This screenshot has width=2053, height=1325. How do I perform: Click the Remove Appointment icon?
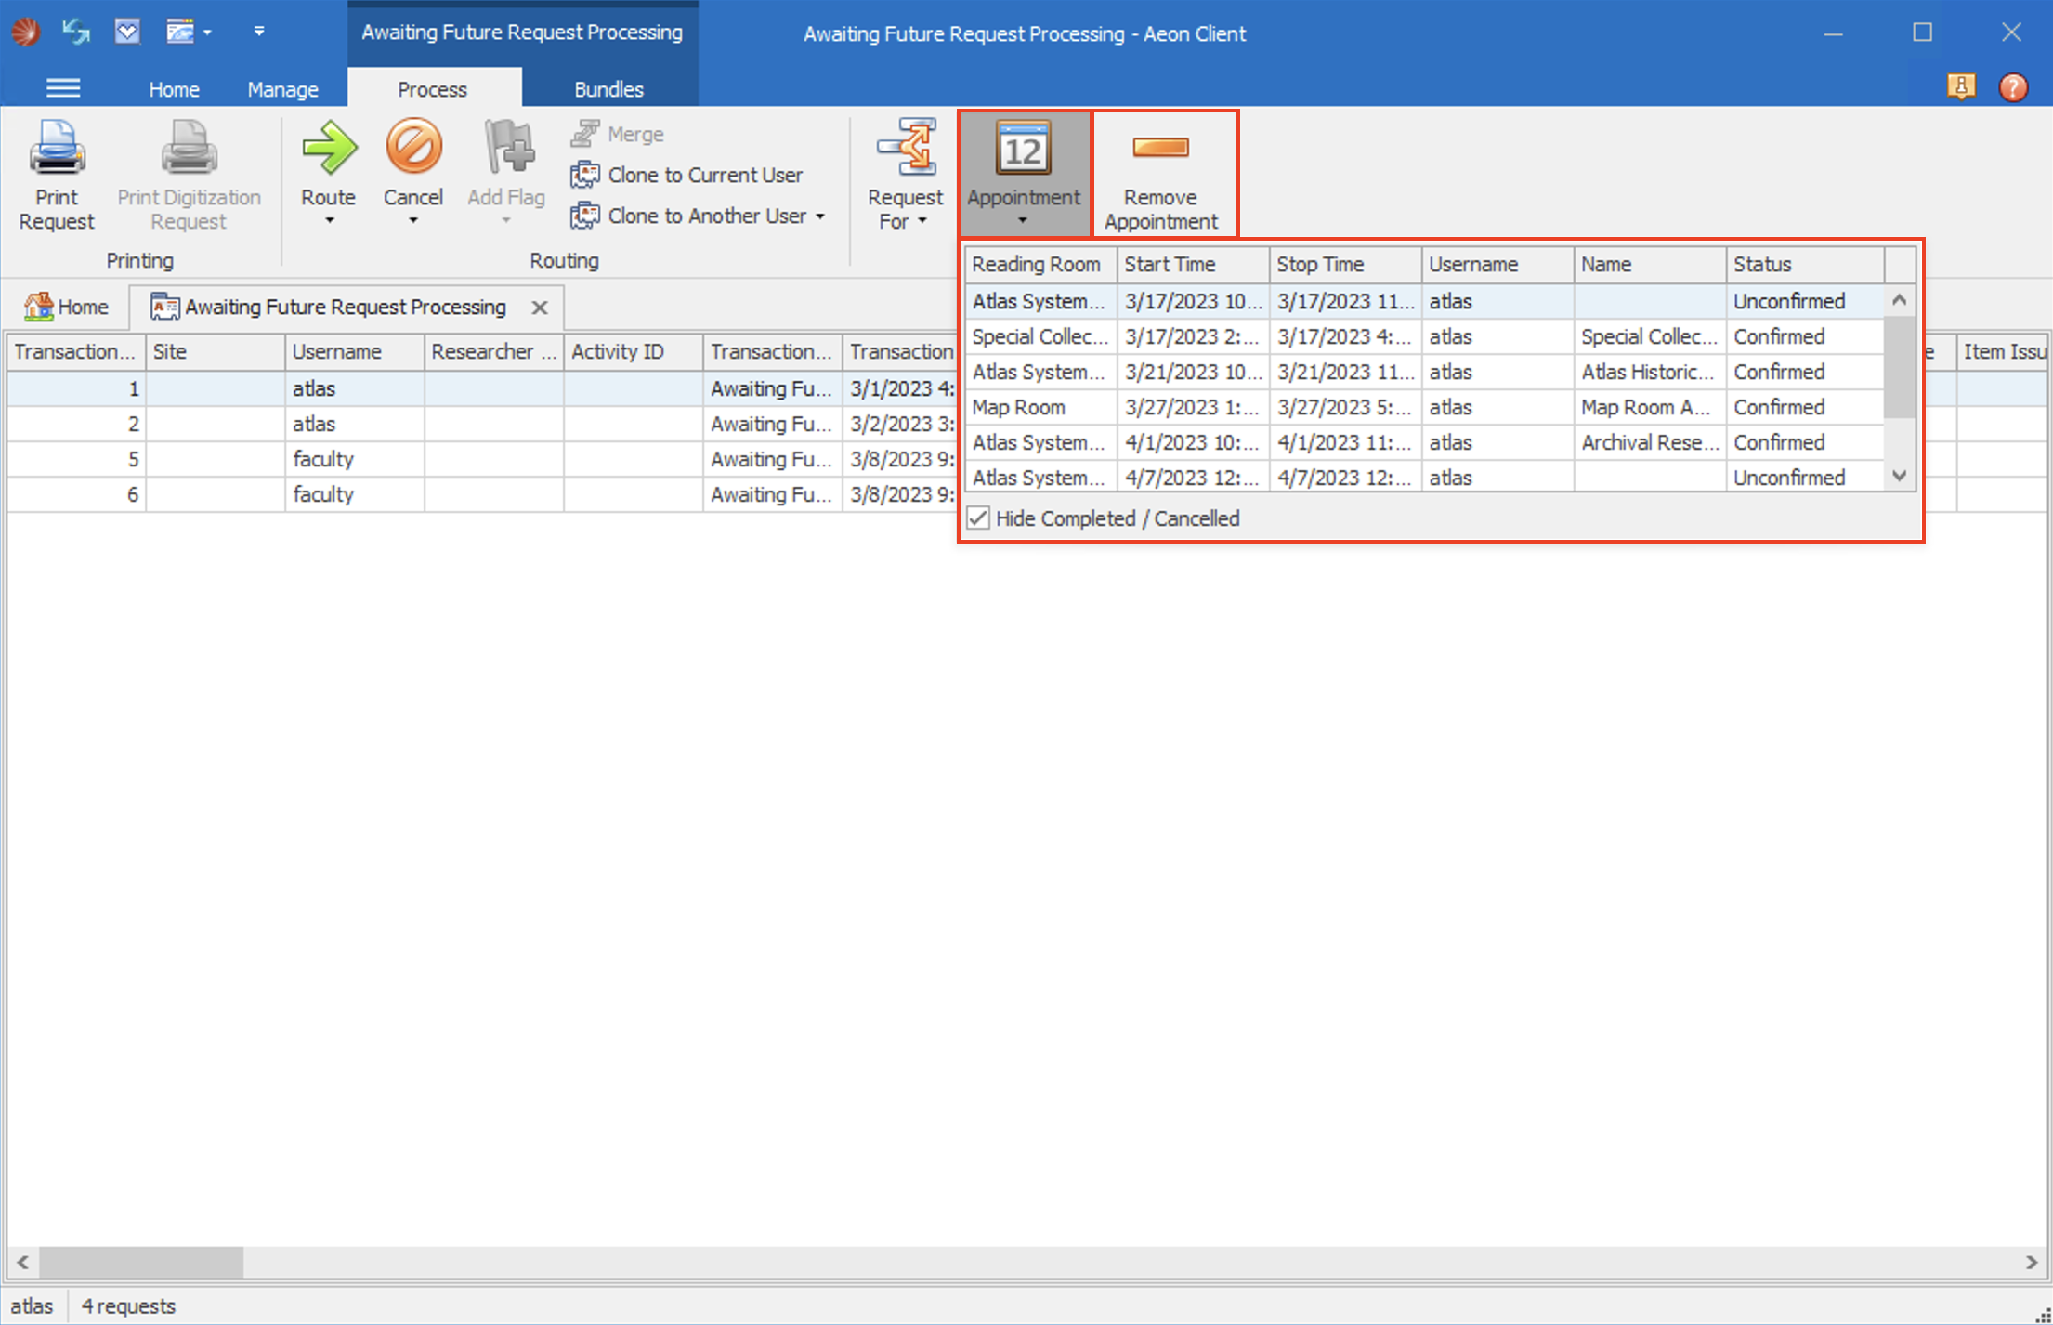click(1160, 149)
